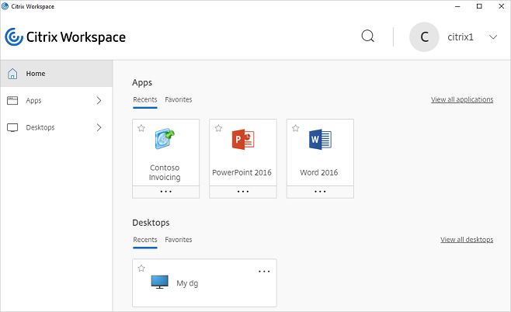Mark My dg desktop as favorite
Screen dimensions: 511x312
tap(141, 268)
